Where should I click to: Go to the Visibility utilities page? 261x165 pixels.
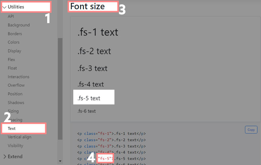coord(15,146)
